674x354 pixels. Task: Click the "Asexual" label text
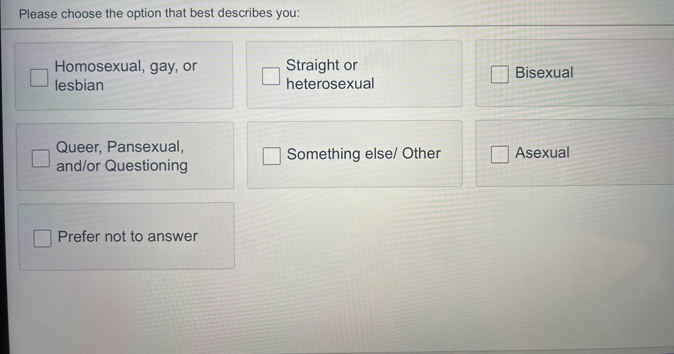pos(541,153)
